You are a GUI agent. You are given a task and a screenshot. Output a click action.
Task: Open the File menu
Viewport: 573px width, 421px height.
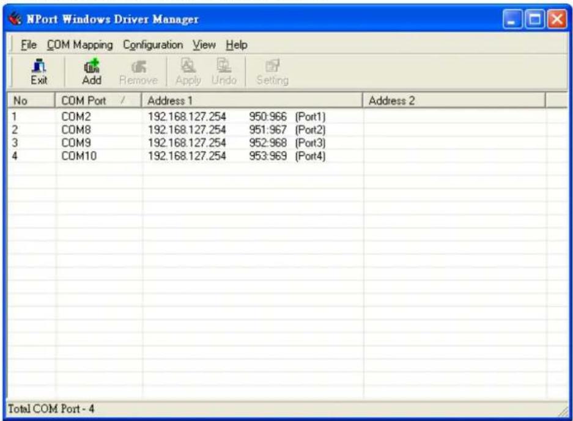(29, 45)
